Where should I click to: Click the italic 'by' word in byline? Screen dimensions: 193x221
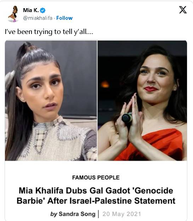54,214
